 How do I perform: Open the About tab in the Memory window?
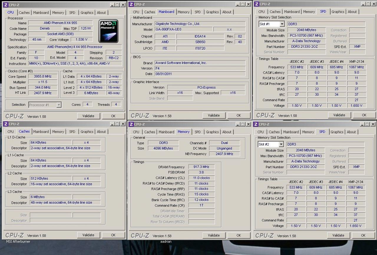click(x=227, y=132)
